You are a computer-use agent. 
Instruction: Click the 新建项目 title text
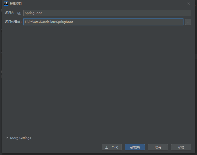point(16,4)
